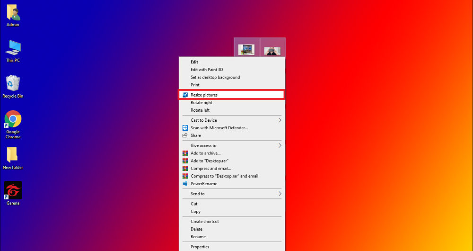
Task: Open Cast to Device submenu
Action: tap(232, 120)
